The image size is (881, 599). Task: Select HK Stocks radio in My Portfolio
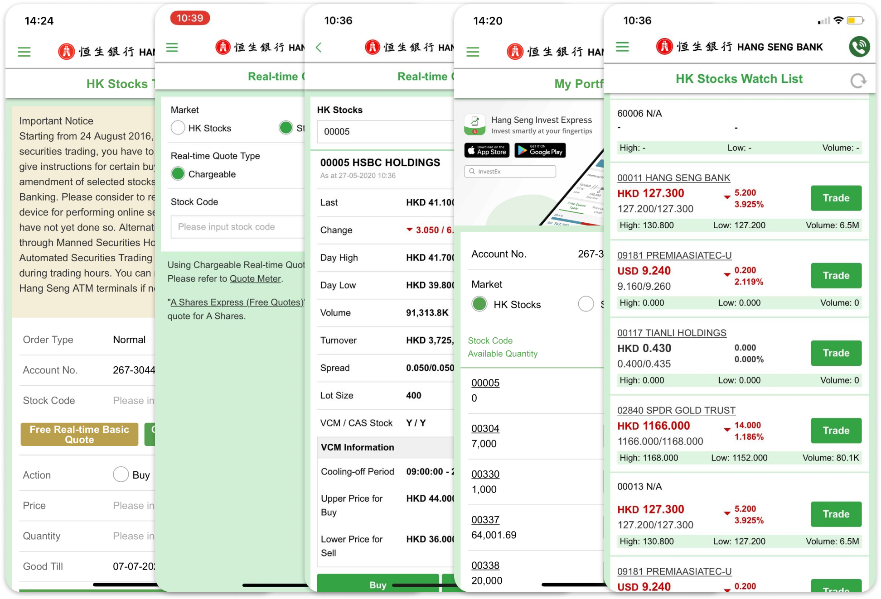pyautogui.click(x=479, y=304)
